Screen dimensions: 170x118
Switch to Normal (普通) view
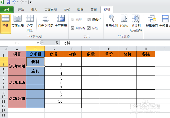6,24
